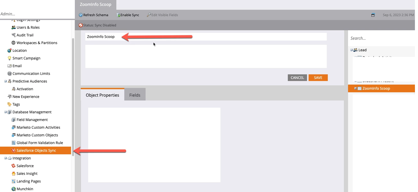Click the Communication Limits icon
The width and height of the screenshot is (418, 192).
9,74
